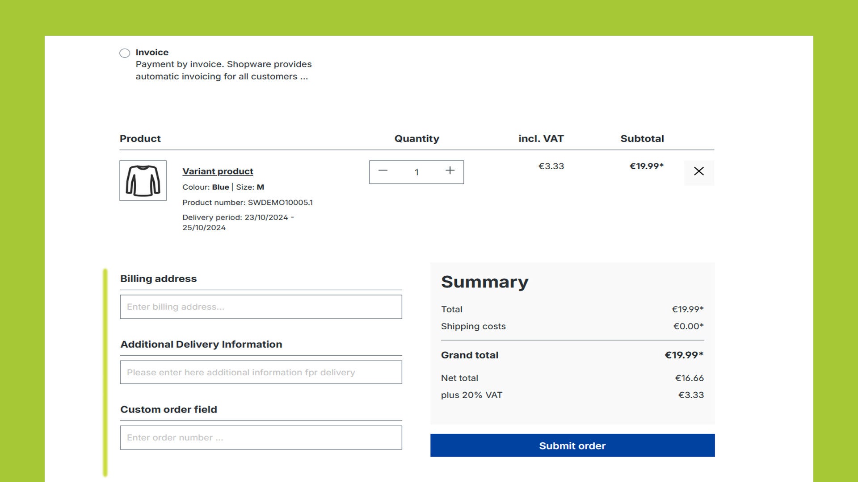Submit the order with the blue button
858x482 pixels.
(x=572, y=445)
